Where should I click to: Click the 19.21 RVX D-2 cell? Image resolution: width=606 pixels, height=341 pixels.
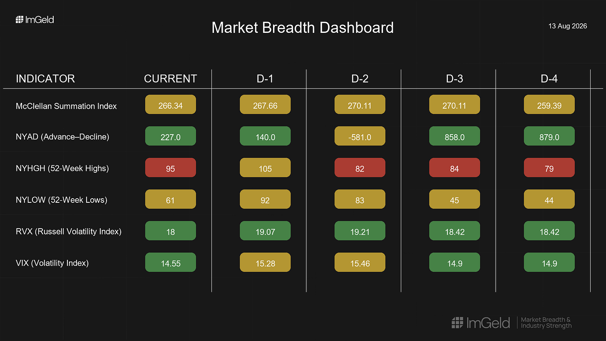click(x=360, y=231)
